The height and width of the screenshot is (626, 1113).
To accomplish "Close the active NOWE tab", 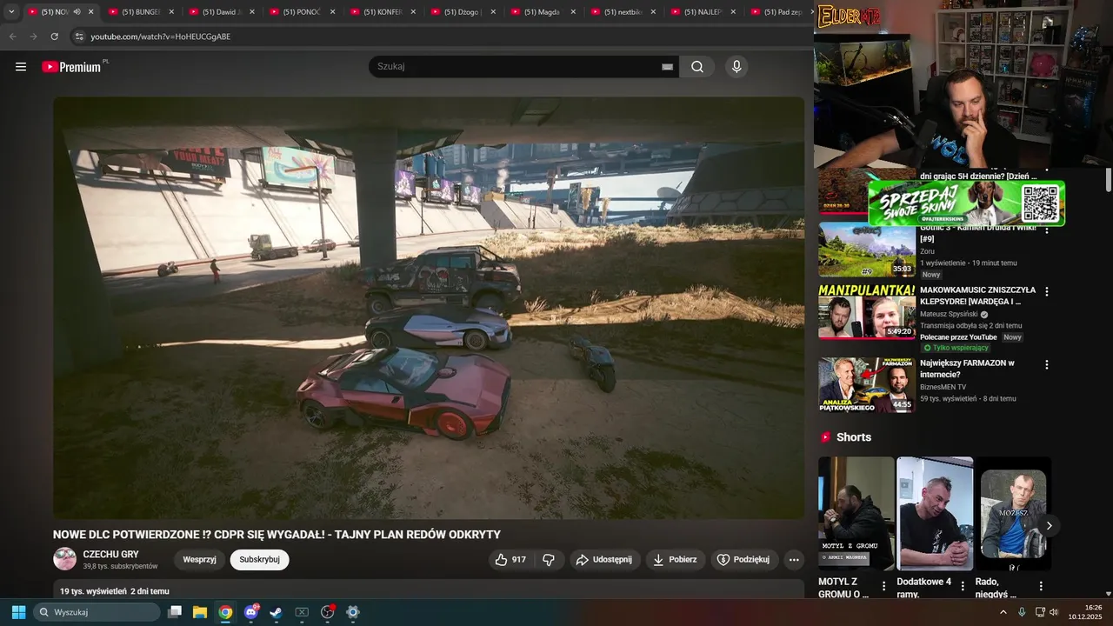I will point(91,12).
